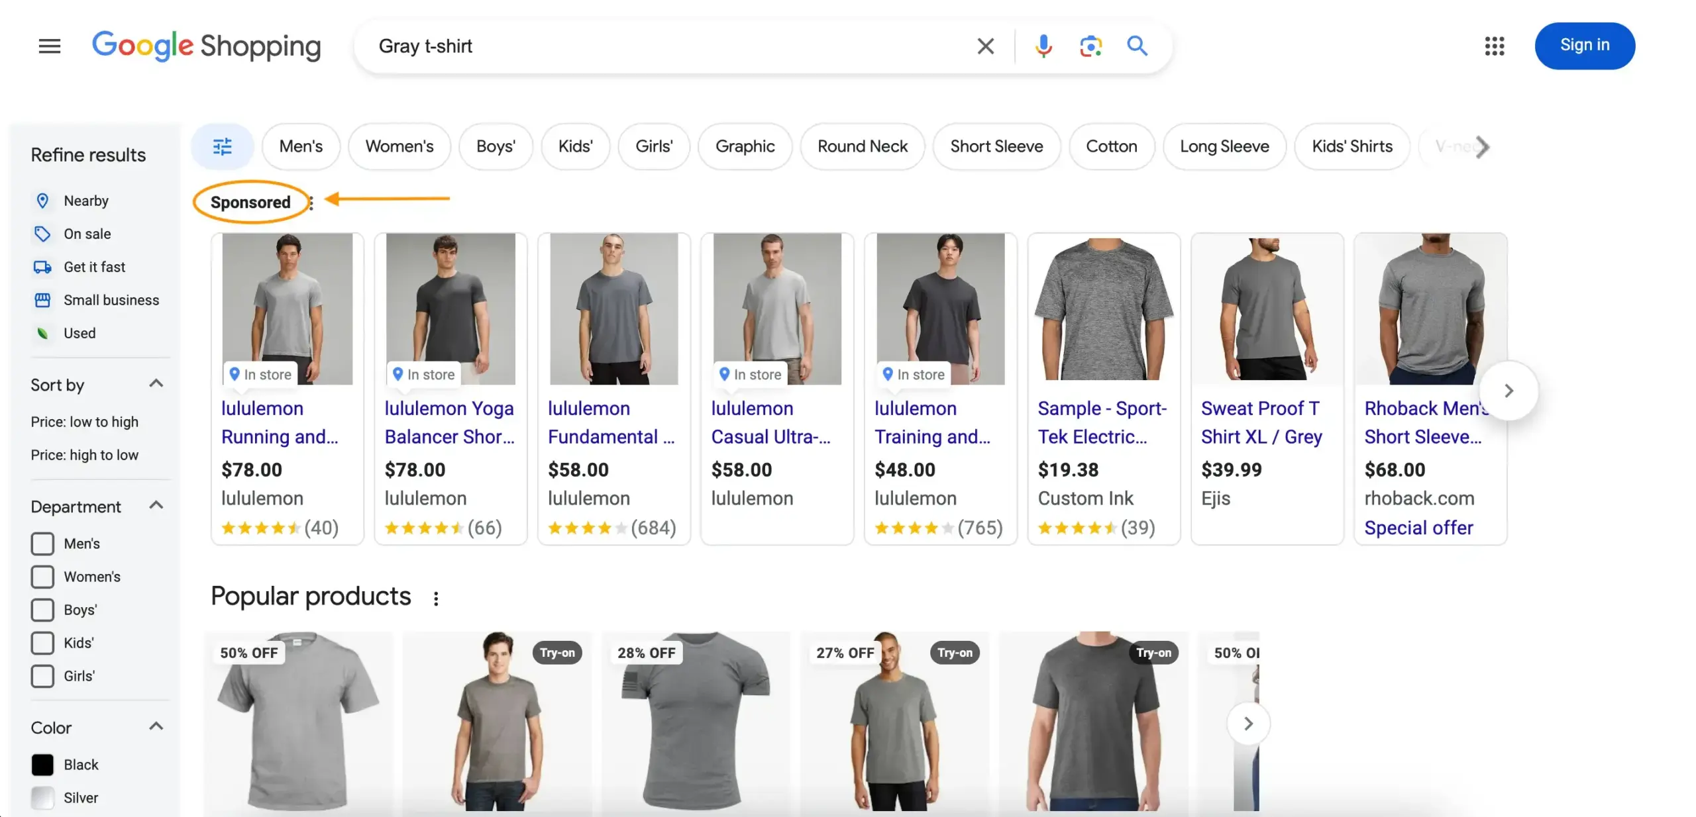Click In store badge on lululemon Casual Ultra shirt
Viewport: 1696px width, 817px height.
click(x=751, y=374)
